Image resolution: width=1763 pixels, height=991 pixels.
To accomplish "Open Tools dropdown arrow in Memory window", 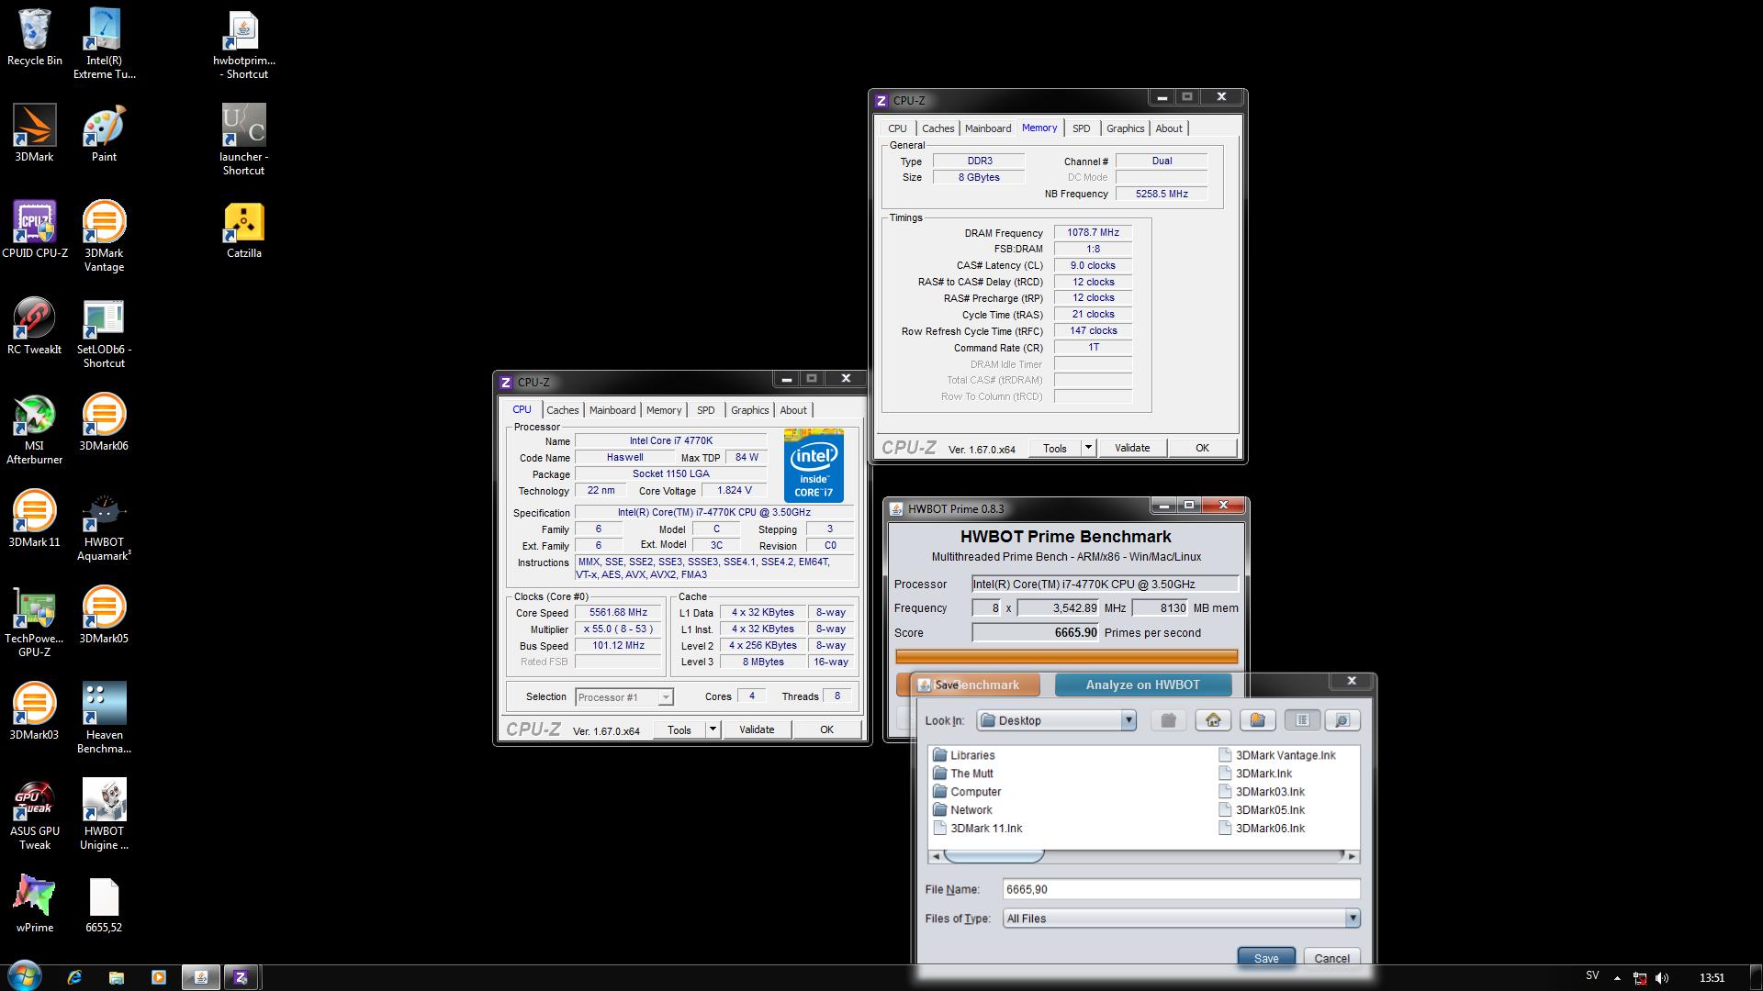I will pyautogui.click(x=1088, y=448).
